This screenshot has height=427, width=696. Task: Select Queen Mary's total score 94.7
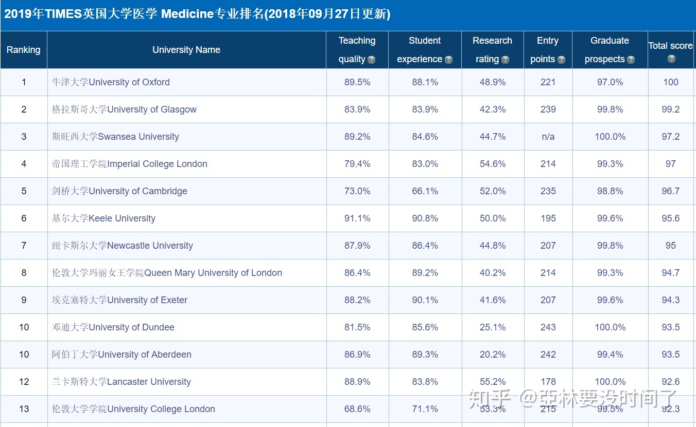[671, 273]
